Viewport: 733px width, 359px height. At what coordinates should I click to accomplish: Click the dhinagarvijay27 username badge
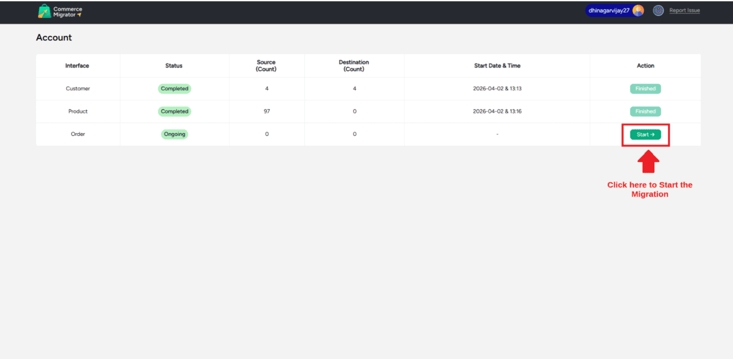point(609,11)
